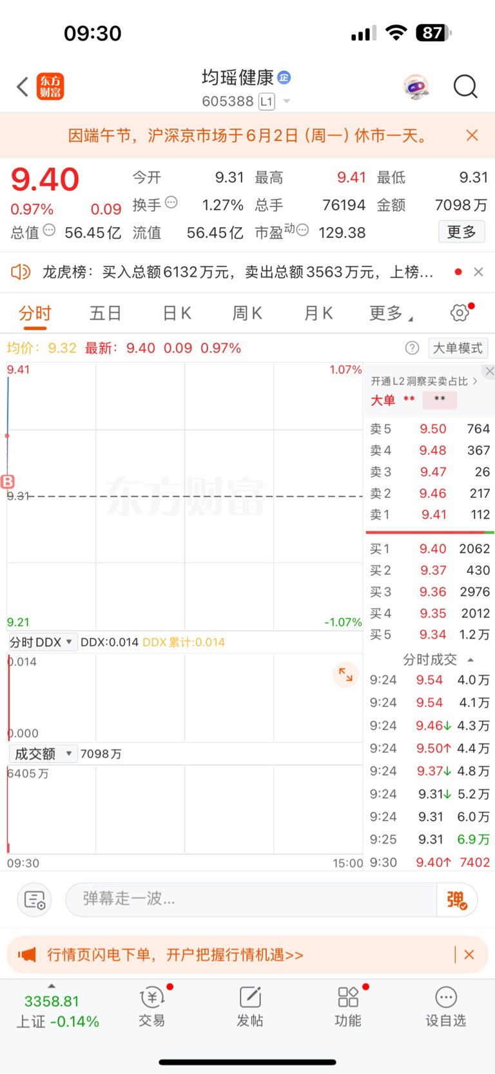This screenshot has width=495, height=1074.
Task: Select the 买2 9.37 order row
Action: point(430,570)
